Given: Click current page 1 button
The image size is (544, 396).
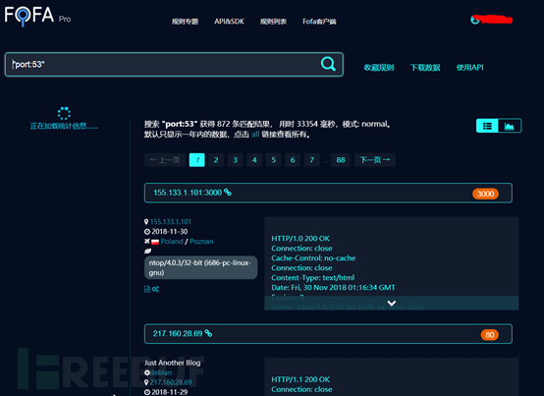Looking at the screenshot, I should [197, 160].
